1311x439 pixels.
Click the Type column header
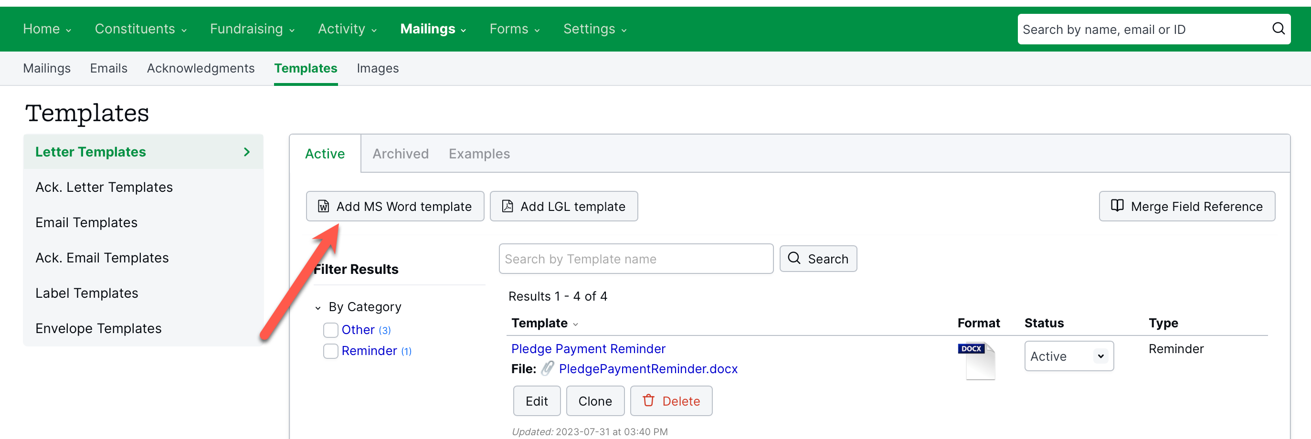point(1163,323)
